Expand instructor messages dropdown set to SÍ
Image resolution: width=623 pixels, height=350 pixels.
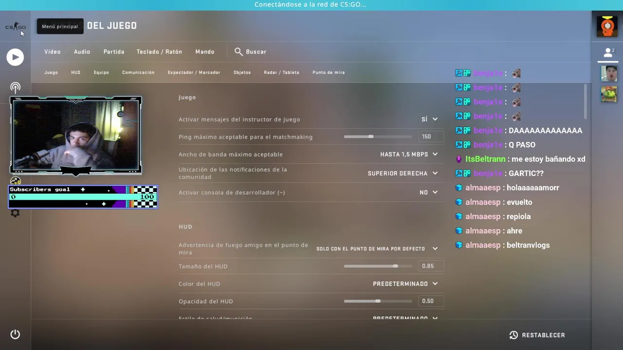click(x=429, y=119)
